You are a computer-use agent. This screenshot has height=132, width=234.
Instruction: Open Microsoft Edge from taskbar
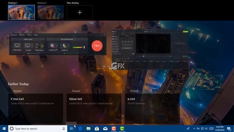[80, 129]
